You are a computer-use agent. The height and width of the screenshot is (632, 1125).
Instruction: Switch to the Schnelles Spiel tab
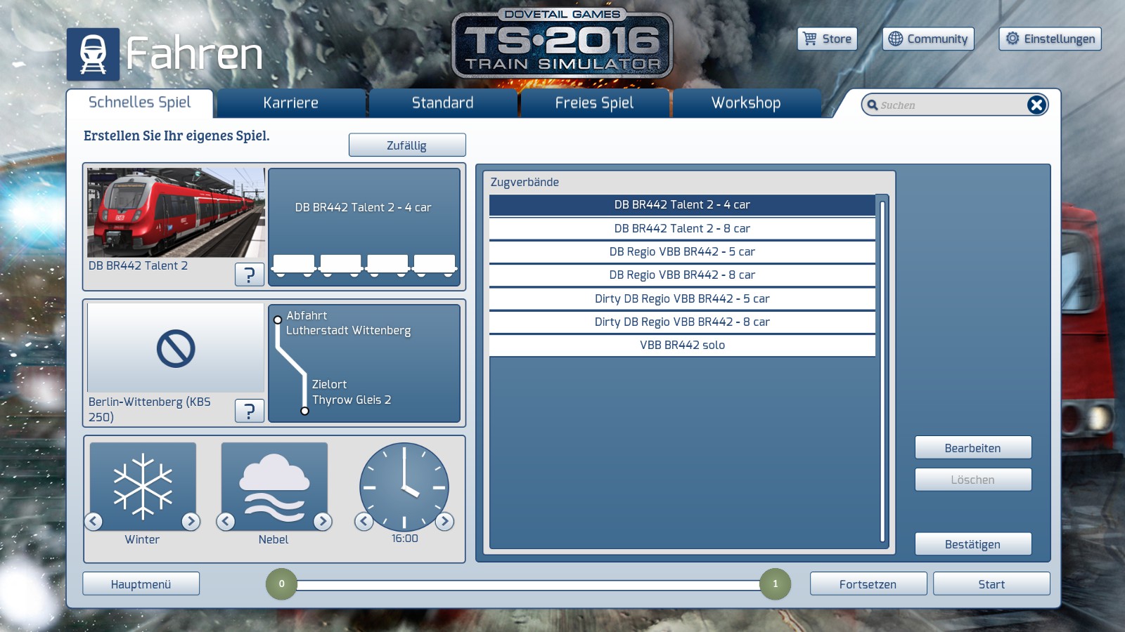[x=140, y=103]
